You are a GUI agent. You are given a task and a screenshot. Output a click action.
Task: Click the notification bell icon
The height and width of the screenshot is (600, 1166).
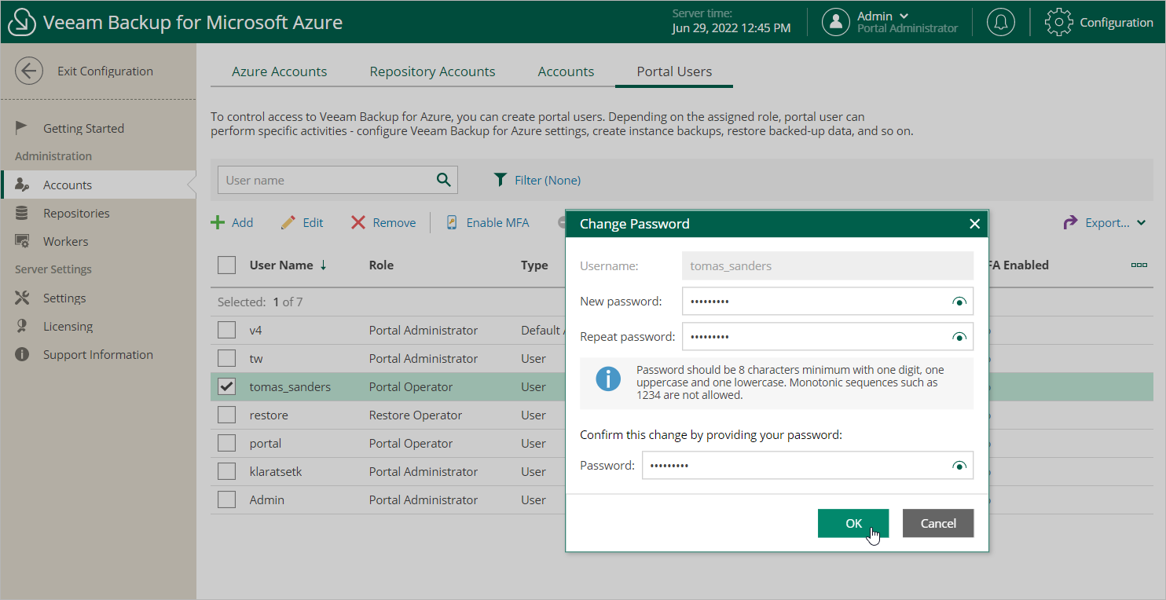[x=1000, y=22]
